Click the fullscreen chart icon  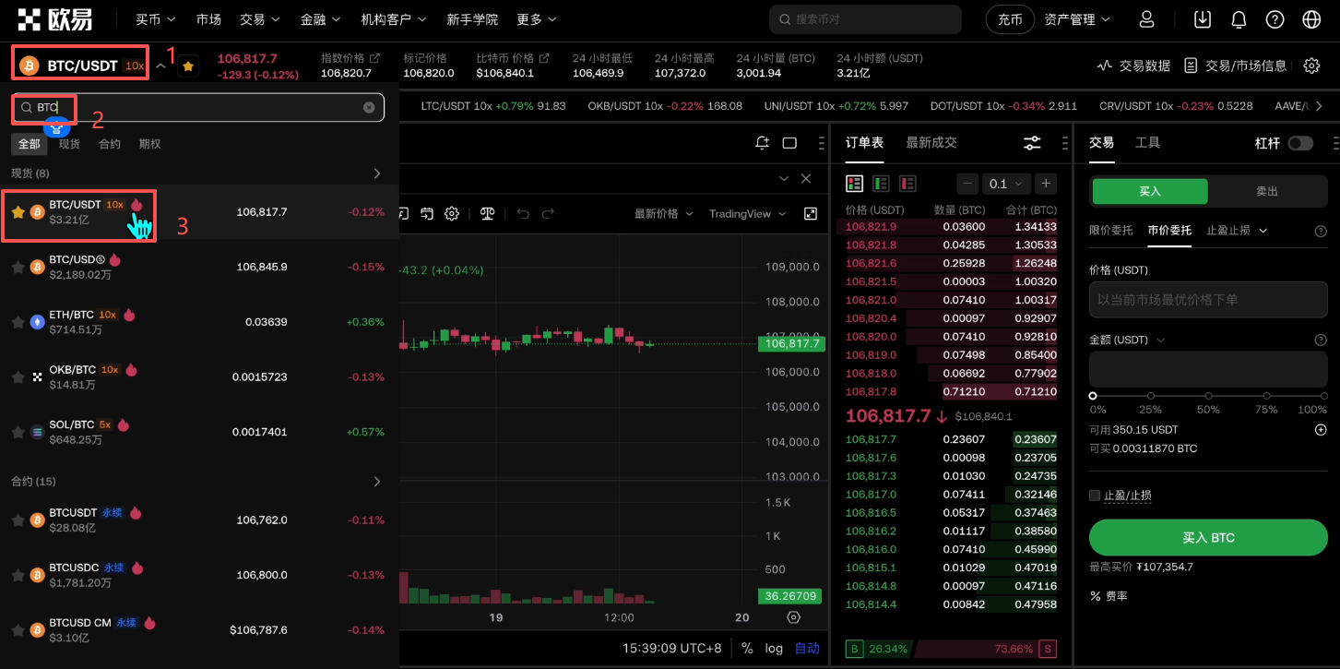pyautogui.click(x=811, y=213)
